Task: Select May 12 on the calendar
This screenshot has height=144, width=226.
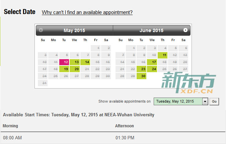Action: click(64, 62)
